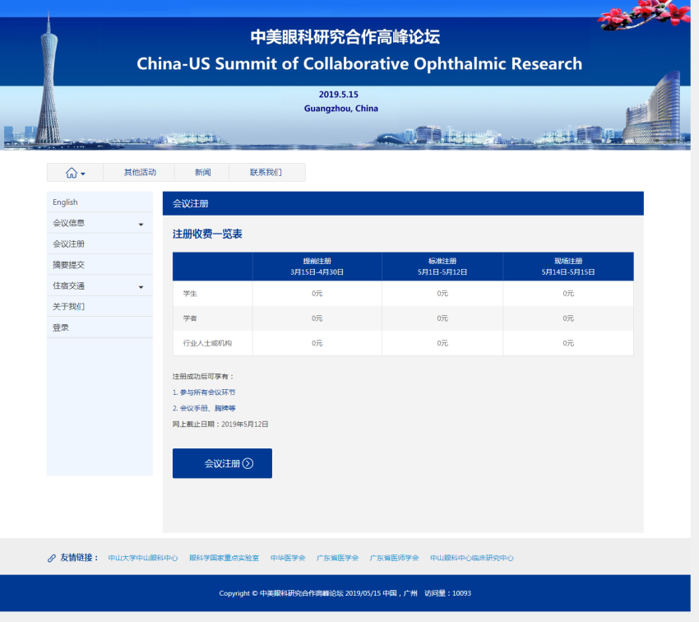Screen dimensions: 699x622
Task: Open the 广东省医师学会 footer link
Action: pos(394,558)
